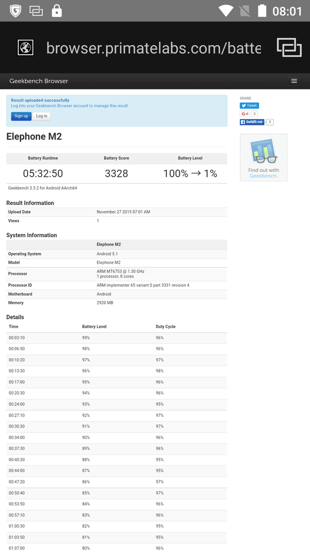The image size is (310, 552).
Task: Tap the security shield icon in status bar
Action: pyautogui.click(x=15, y=11)
